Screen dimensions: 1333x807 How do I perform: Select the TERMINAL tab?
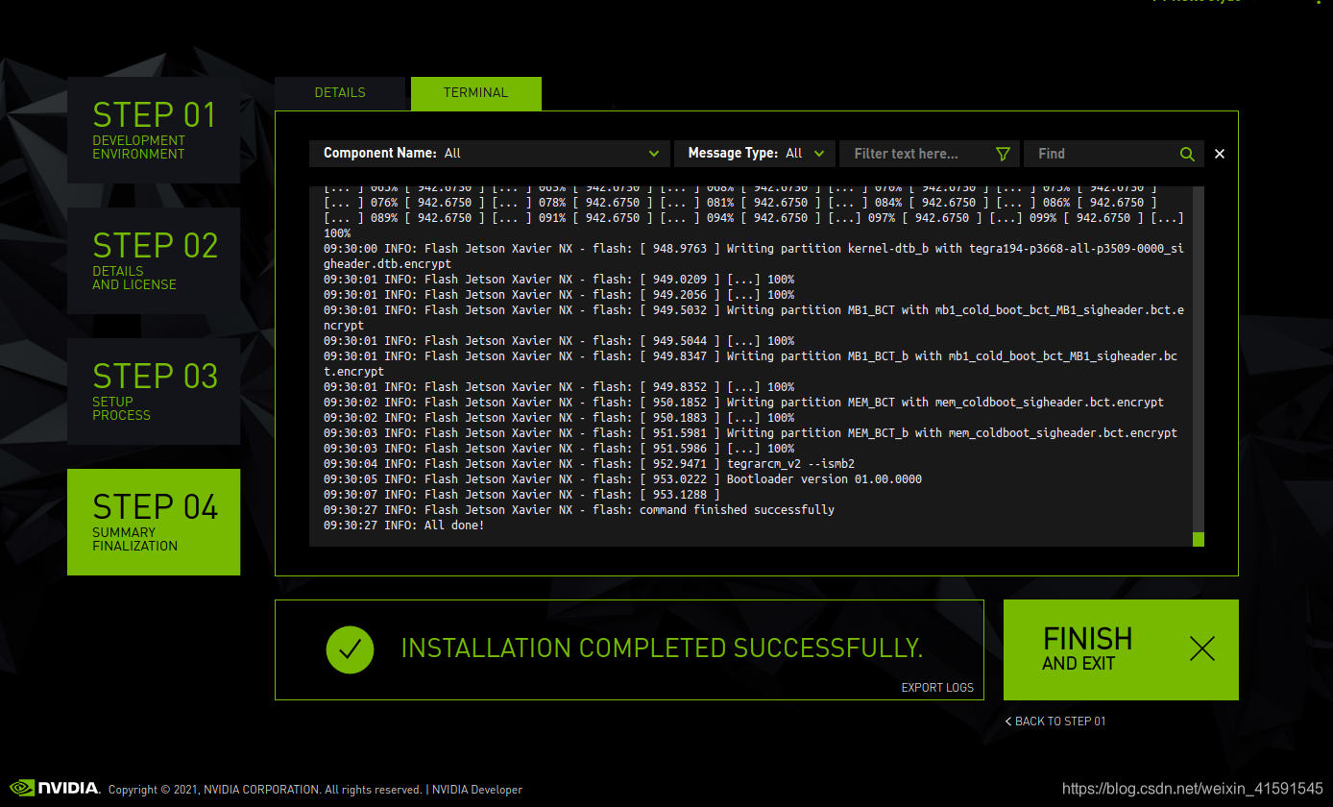(x=476, y=93)
